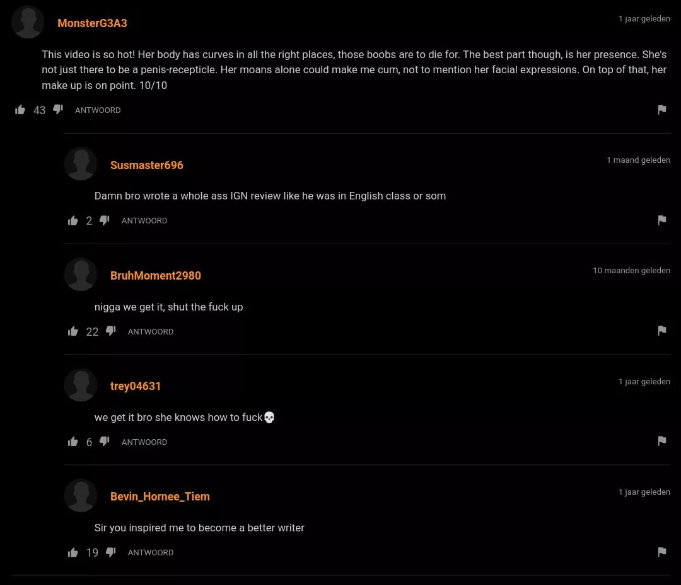Image resolution: width=681 pixels, height=585 pixels.
Task: Thumbs down Bevin_Hornee_Tiem's reply
Action: (111, 552)
